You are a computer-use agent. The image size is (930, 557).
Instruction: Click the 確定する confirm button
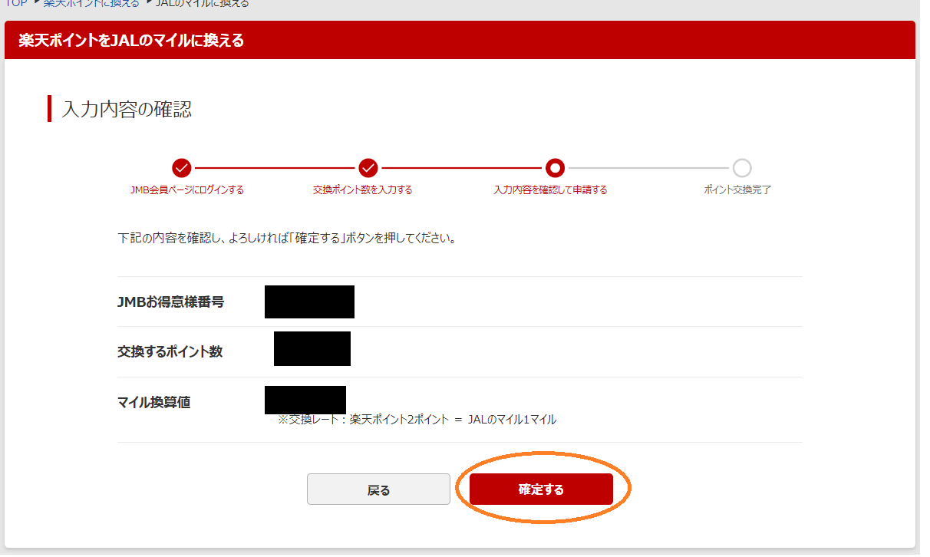point(541,489)
